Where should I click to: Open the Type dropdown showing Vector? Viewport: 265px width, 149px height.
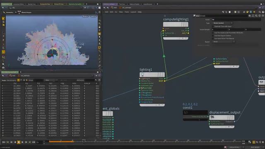click(x=223, y=23)
